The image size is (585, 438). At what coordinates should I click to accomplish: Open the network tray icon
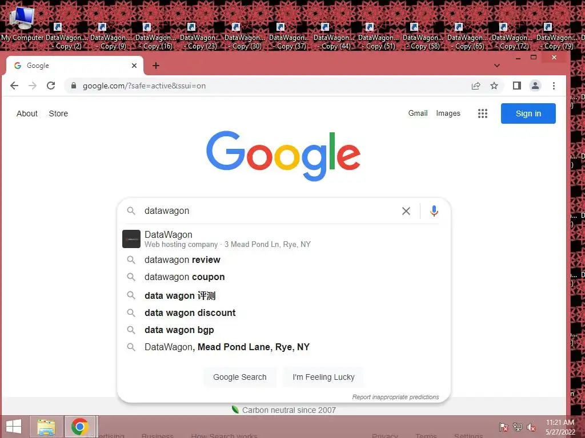518,427
